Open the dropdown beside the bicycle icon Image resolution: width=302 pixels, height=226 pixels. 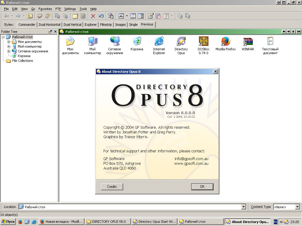click(x=127, y=16)
